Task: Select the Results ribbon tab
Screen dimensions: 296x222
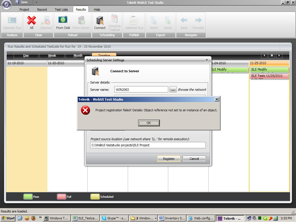Action: tap(81, 10)
